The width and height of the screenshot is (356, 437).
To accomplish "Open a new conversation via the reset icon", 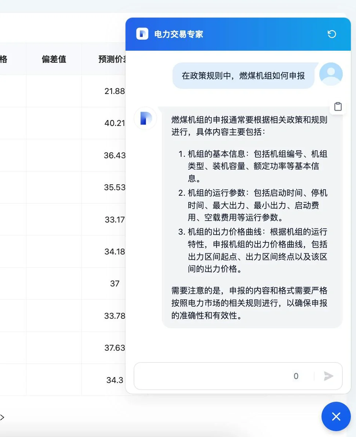I will coord(332,34).
